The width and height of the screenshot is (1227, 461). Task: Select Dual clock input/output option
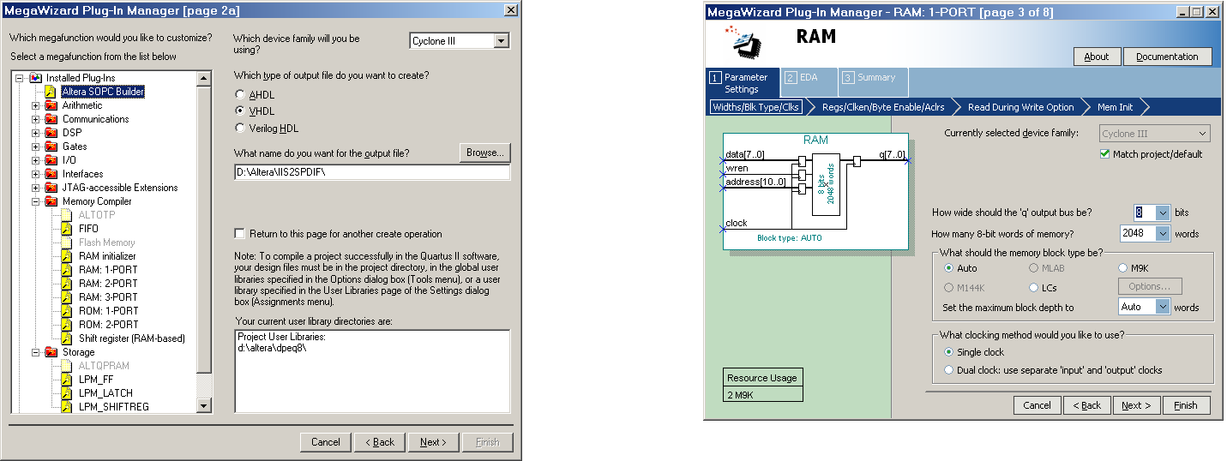(x=948, y=370)
